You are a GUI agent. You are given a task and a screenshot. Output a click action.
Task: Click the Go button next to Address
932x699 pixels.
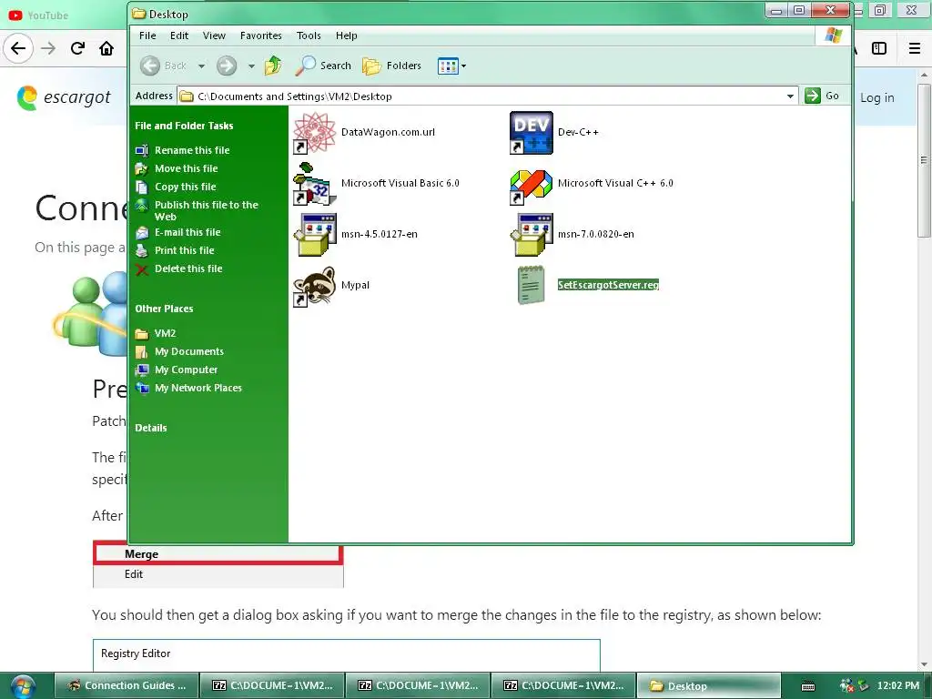tap(823, 96)
